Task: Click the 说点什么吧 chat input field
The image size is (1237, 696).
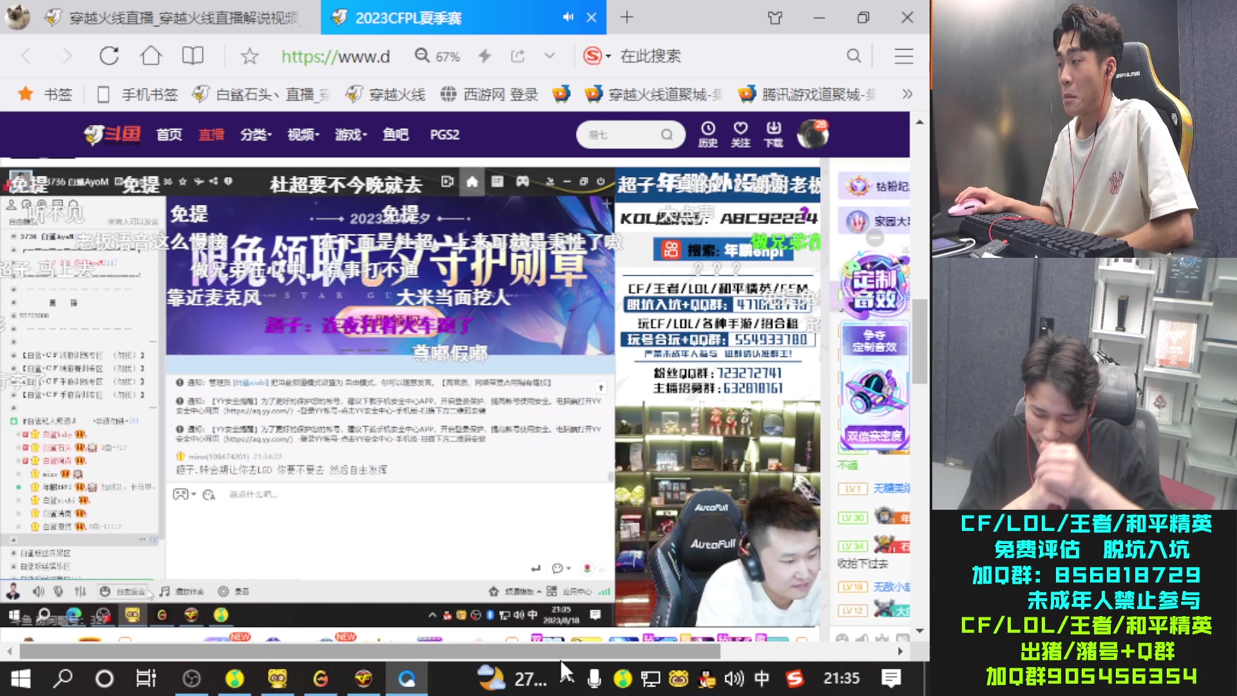Action: coord(322,494)
